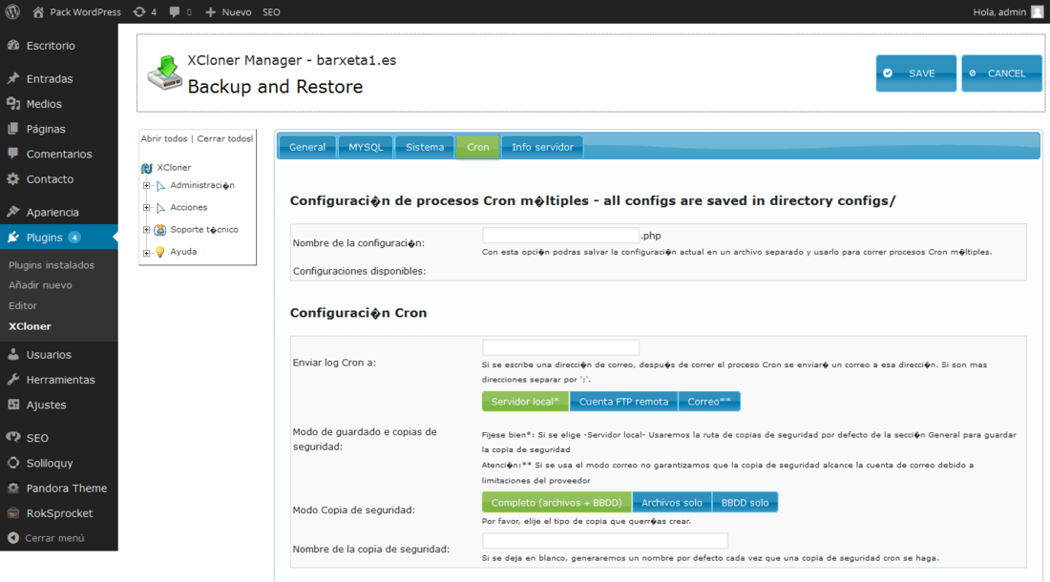Viewport: 1050px width, 582px height.
Task: Click the Entradas pin icon
Action: (x=13, y=78)
